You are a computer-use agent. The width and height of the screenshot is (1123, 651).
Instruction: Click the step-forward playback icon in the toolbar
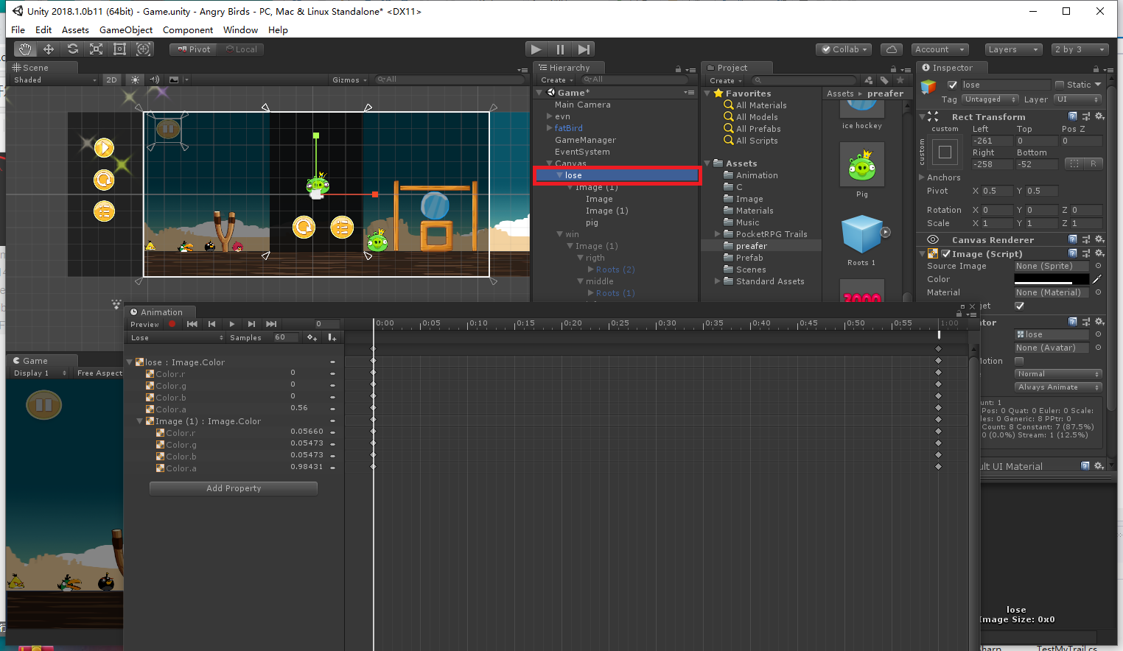(584, 49)
